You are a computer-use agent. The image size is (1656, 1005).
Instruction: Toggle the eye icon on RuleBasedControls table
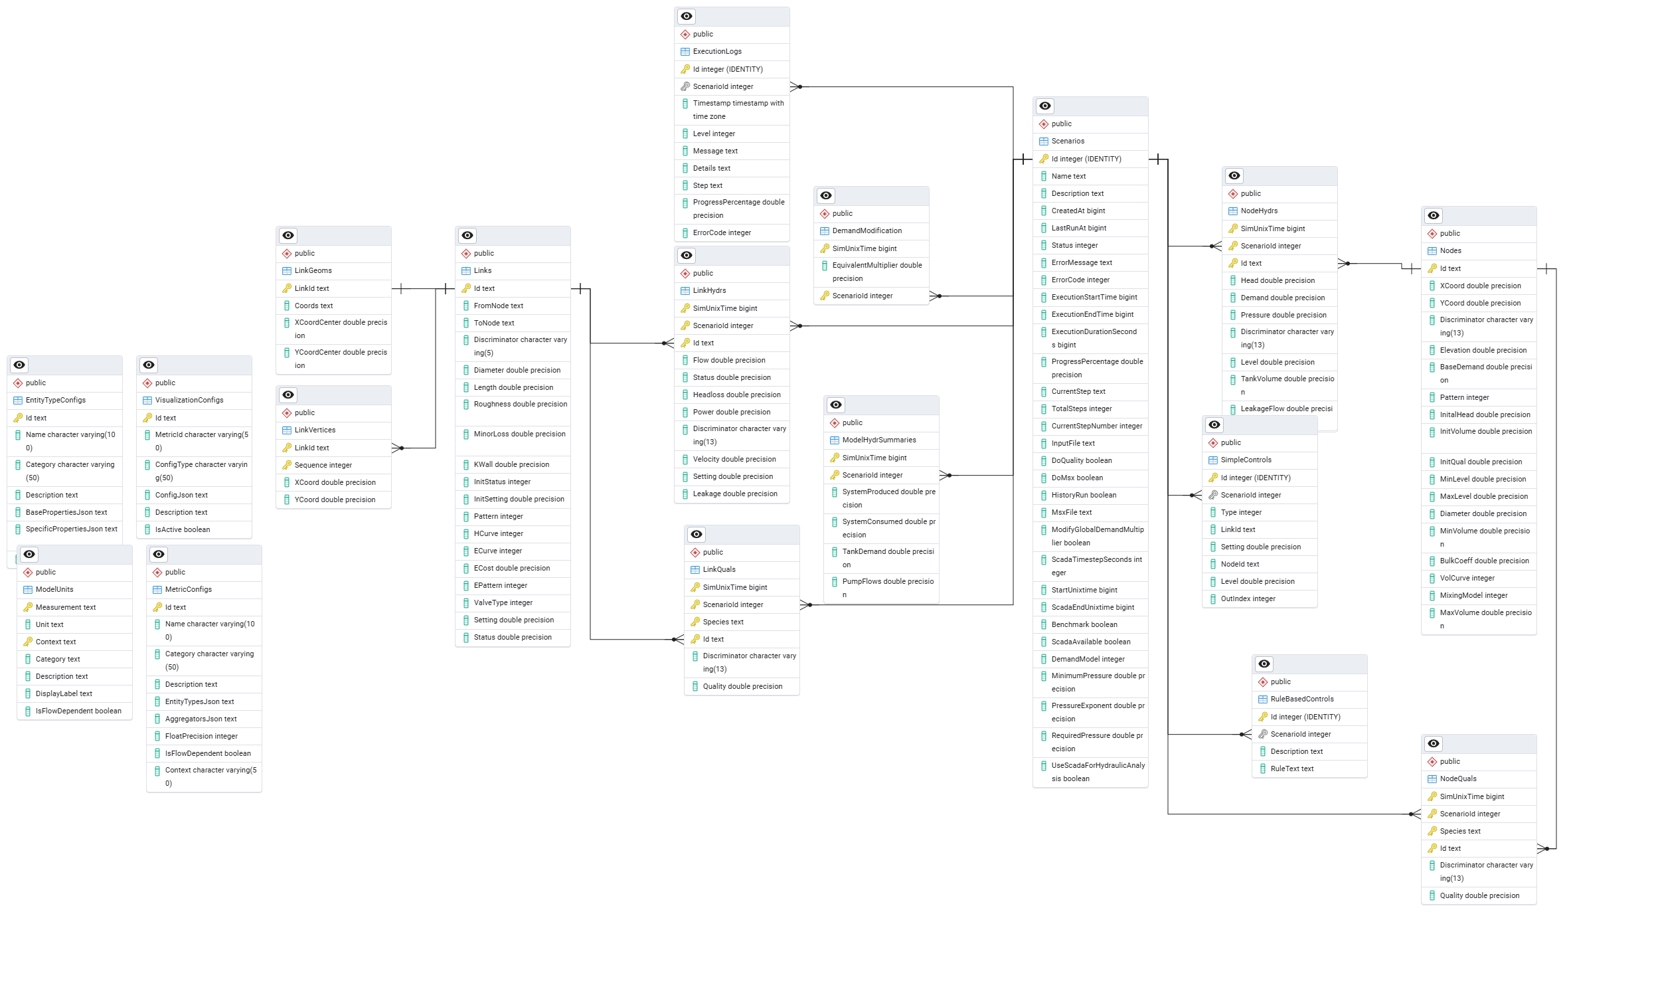tap(1264, 664)
